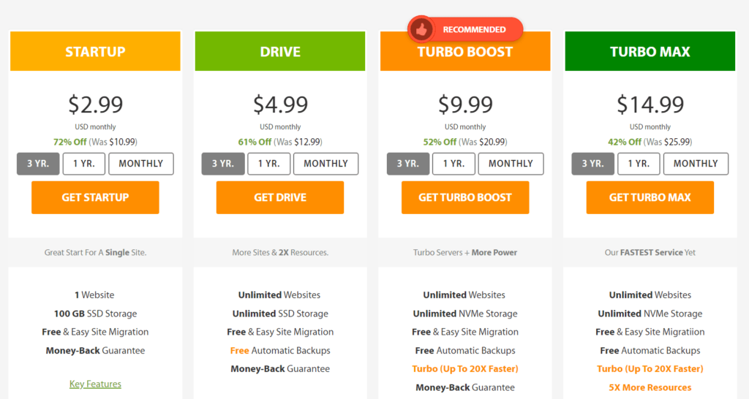Screen dimensions: 749x399
Task: Select 3 YR. term for Startup plan
Action: 38,164
